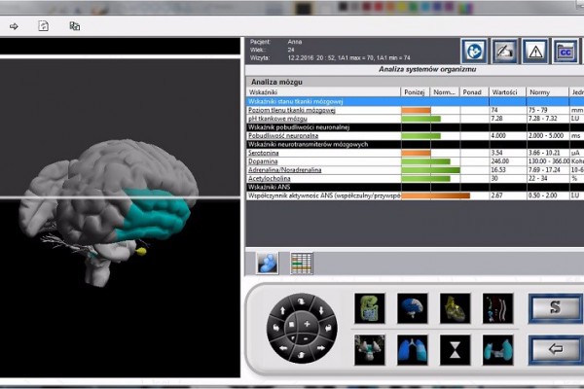584x389 pixels.
Task: Select the intestines organ icon
Action: [x=368, y=308]
